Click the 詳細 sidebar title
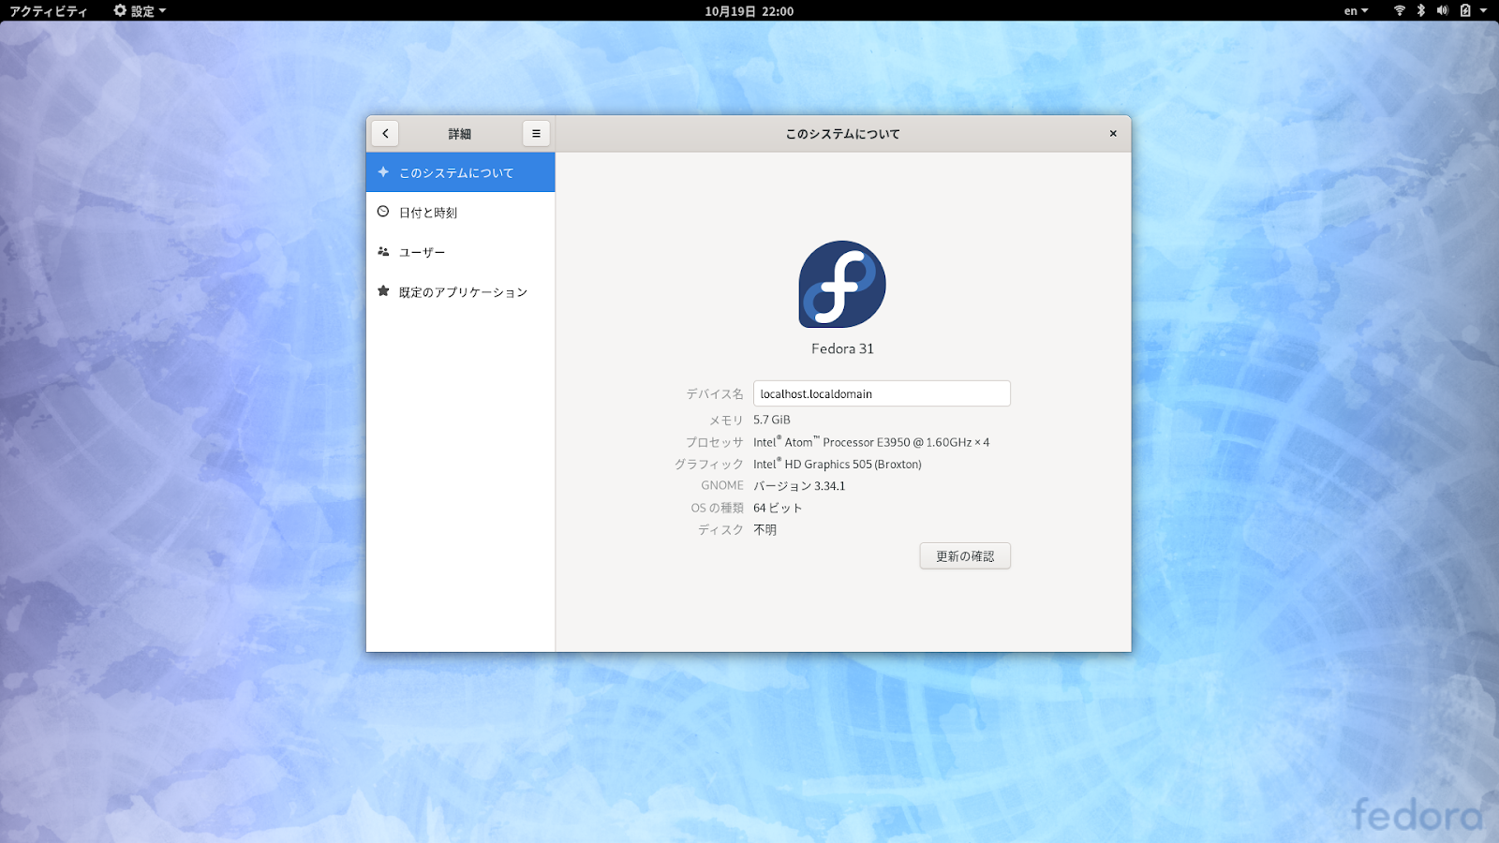This screenshot has width=1499, height=843. (x=460, y=134)
